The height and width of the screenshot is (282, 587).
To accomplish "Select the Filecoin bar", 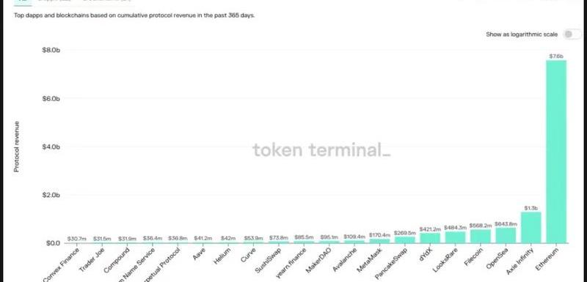I will 481,237.
